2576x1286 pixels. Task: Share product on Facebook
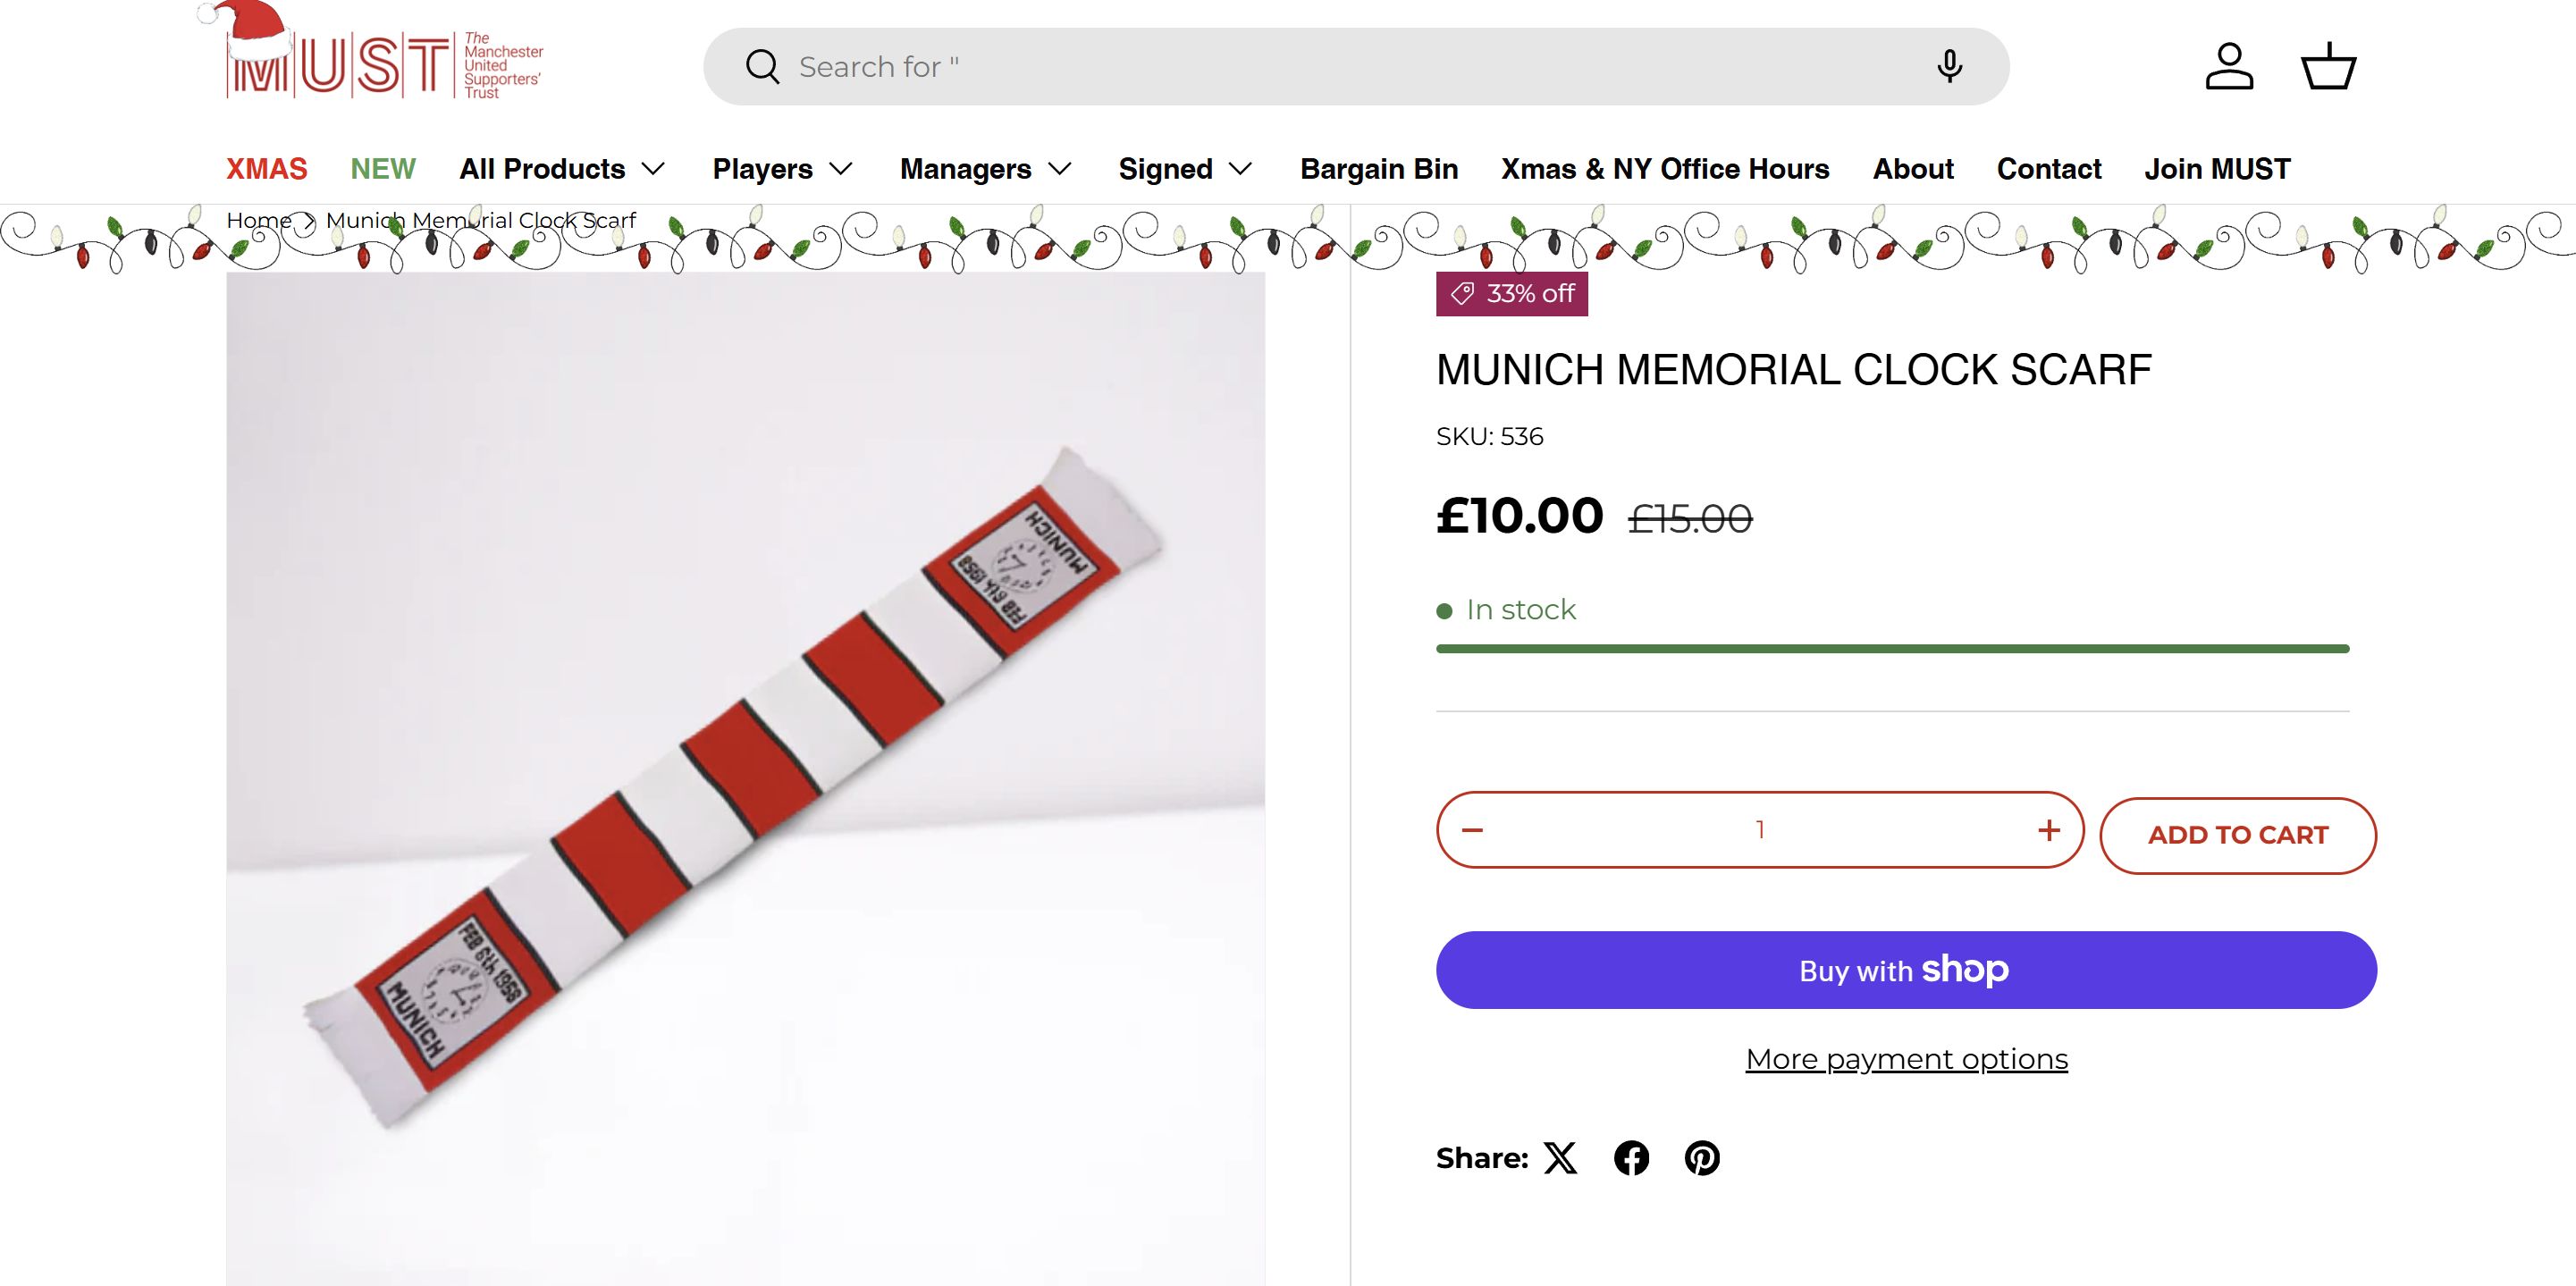(x=1631, y=1158)
